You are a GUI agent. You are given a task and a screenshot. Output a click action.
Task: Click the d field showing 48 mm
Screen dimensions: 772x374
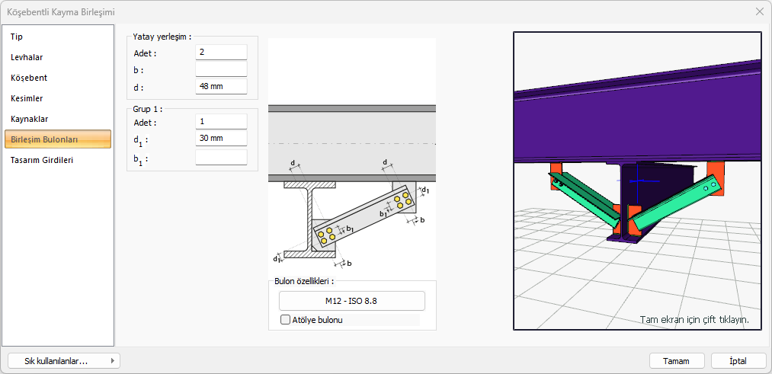[221, 87]
